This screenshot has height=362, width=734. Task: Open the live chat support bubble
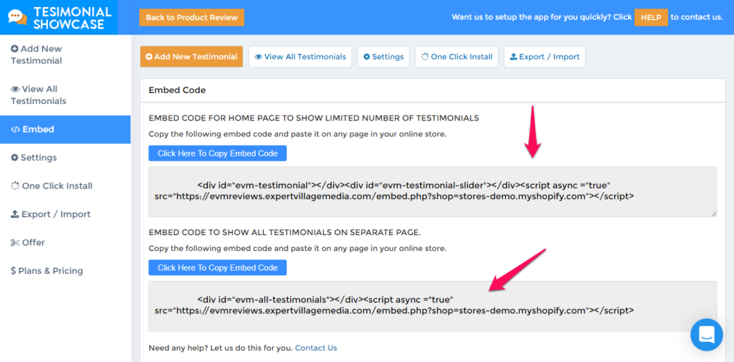pyautogui.click(x=706, y=334)
